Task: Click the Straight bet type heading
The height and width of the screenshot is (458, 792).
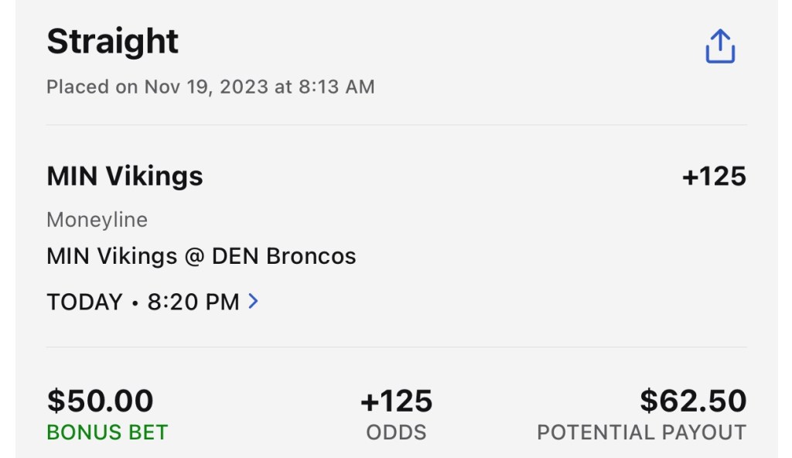Action: click(x=112, y=42)
